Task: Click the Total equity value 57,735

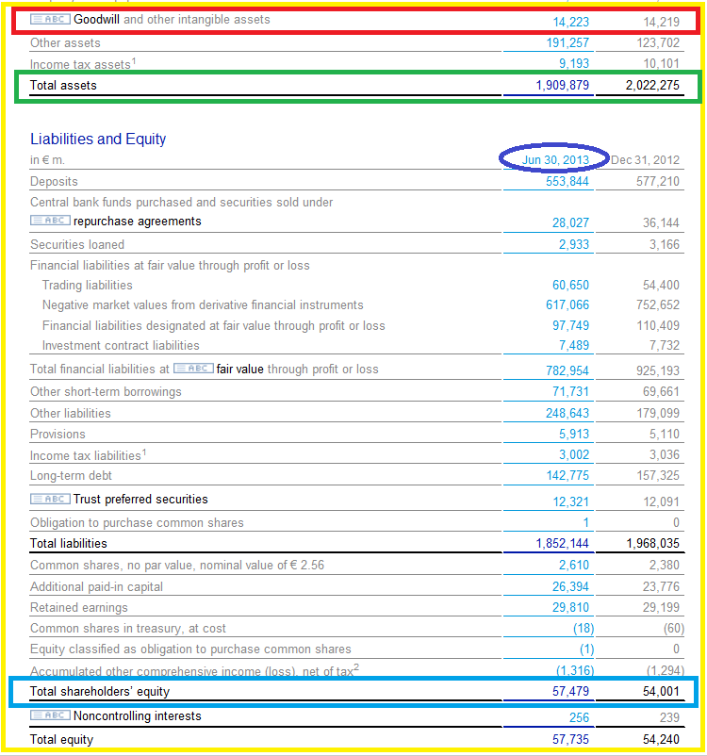Action: [570, 740]
